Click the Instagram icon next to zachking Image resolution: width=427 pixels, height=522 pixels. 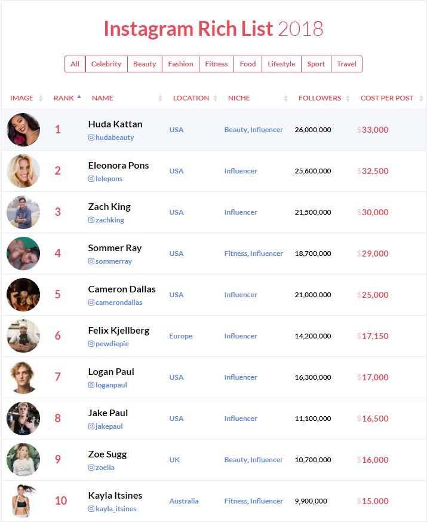91,220
